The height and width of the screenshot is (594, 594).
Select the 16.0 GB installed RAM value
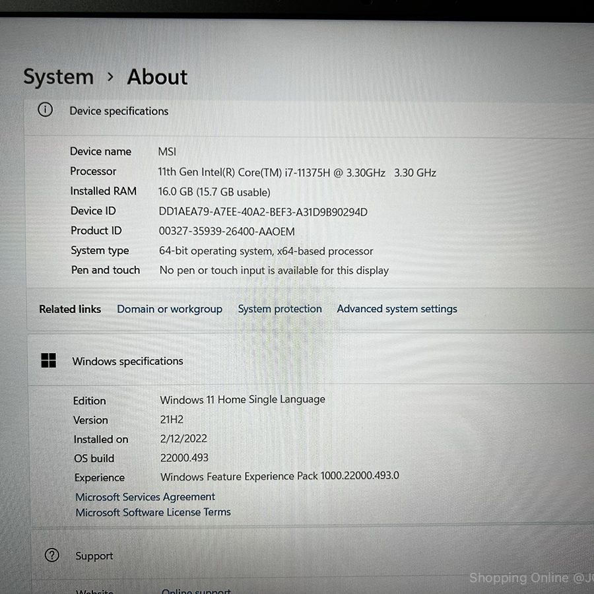214,191
